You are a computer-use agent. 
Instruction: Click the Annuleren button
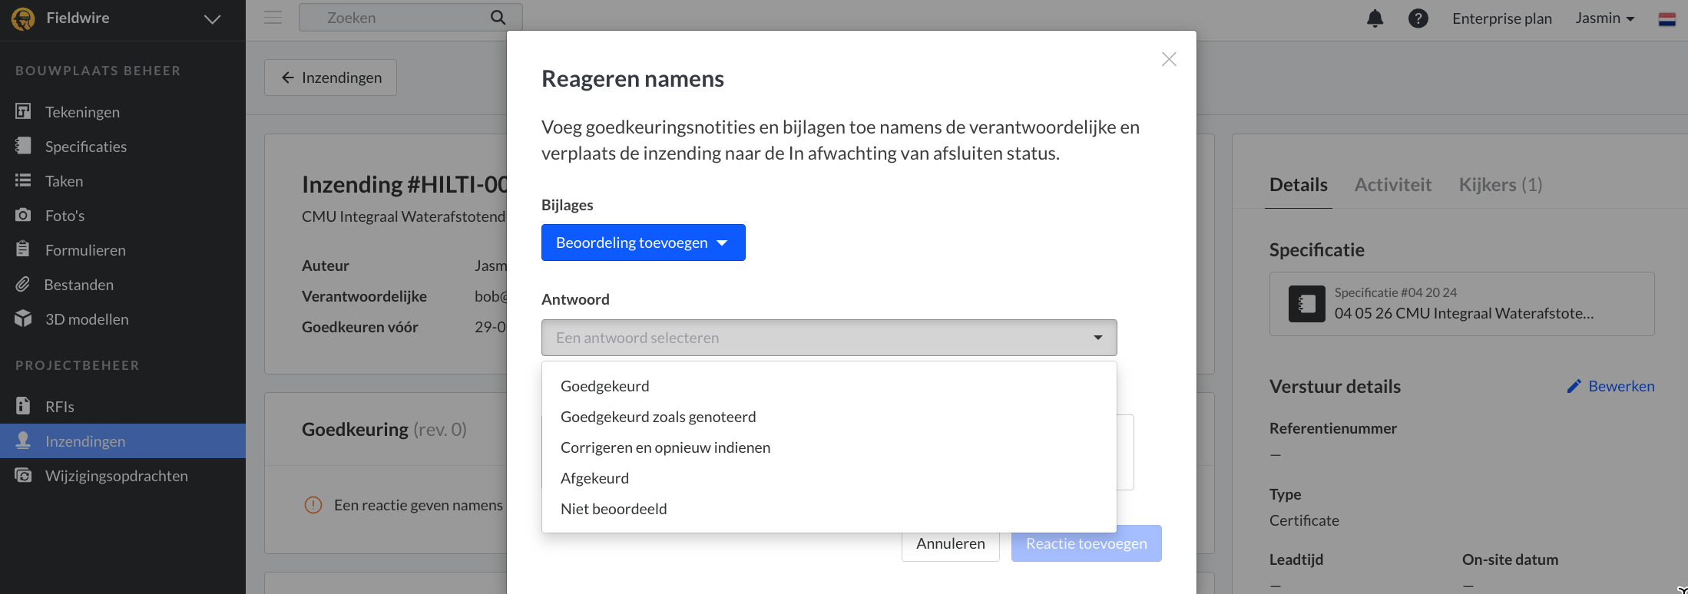click(950, 546)
